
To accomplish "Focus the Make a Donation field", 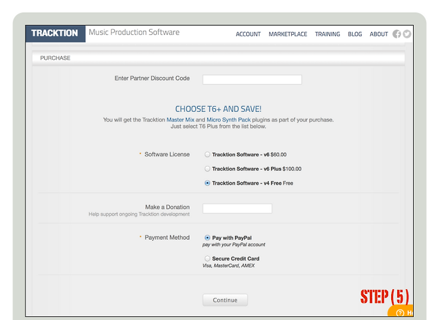I will point(237,208).
